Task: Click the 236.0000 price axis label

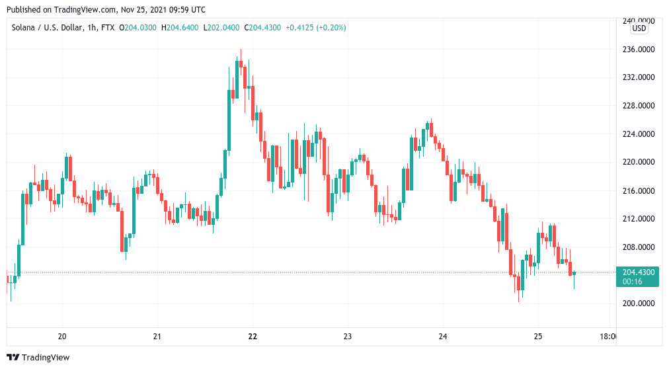Action: pos(639,50)
